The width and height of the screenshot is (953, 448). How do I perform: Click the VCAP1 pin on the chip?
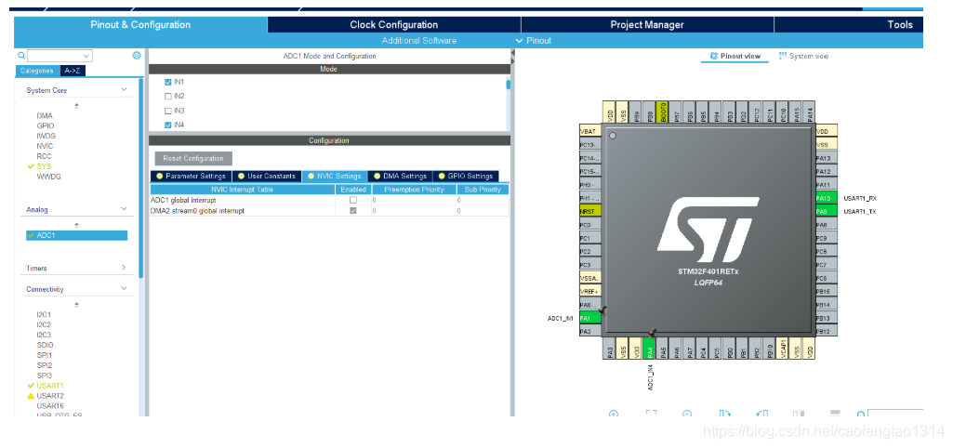point(784,347)
